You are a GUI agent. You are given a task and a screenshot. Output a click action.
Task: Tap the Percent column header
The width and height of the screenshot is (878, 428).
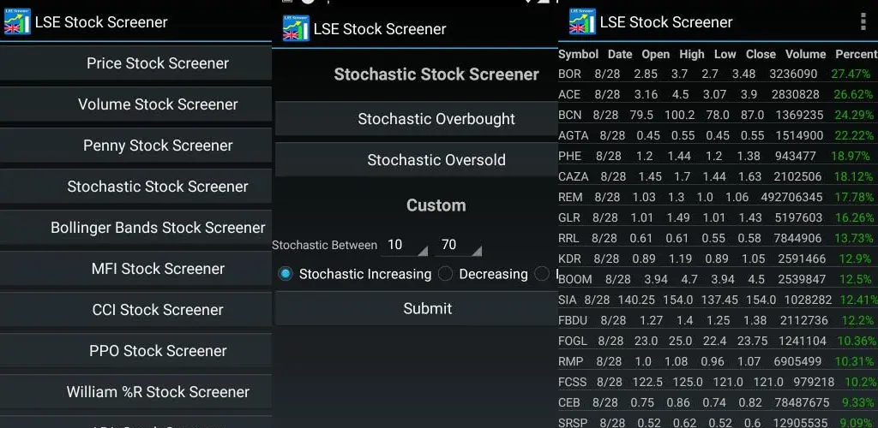pyautogui.click(x=857, y=54)
